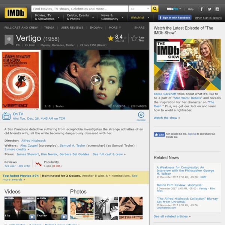The image size is (225, 225).
Task: Open 722 user reviews
Action: [10, 166]
